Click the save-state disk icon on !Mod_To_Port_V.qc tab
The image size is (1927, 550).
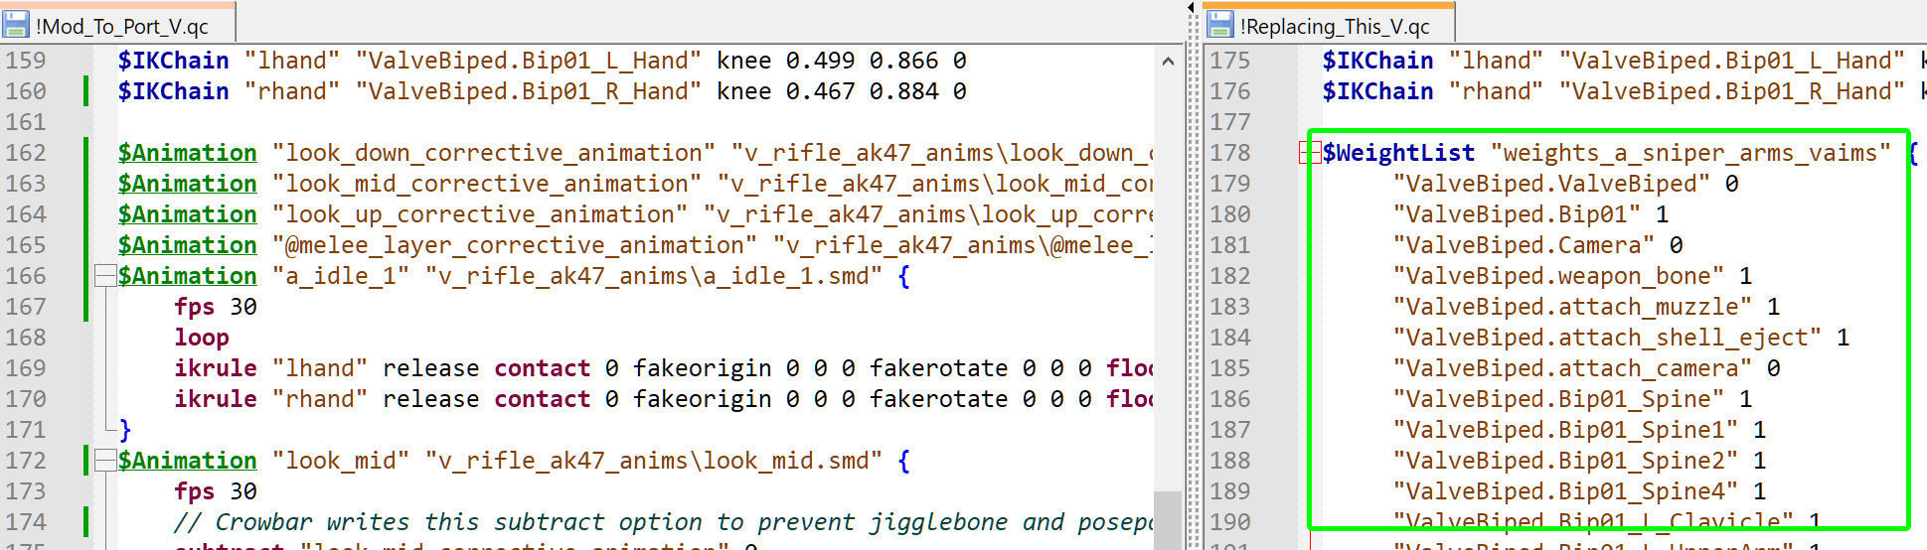[17, 26]
